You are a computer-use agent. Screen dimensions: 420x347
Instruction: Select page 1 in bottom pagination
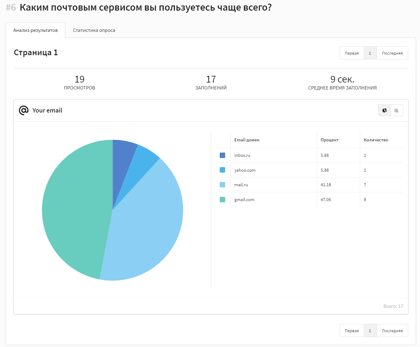pyautogui.click(x=370, y=331)
